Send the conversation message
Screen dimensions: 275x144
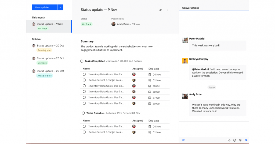click(x=246, y=140)
